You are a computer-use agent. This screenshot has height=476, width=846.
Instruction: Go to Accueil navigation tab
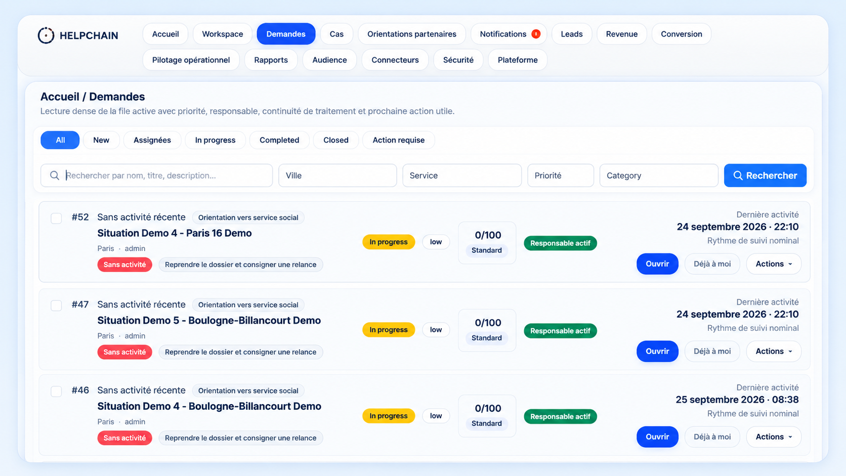coord(165,34)
